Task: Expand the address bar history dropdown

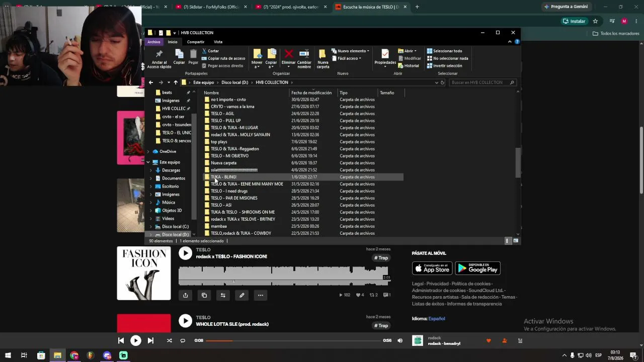Action: 436,82
